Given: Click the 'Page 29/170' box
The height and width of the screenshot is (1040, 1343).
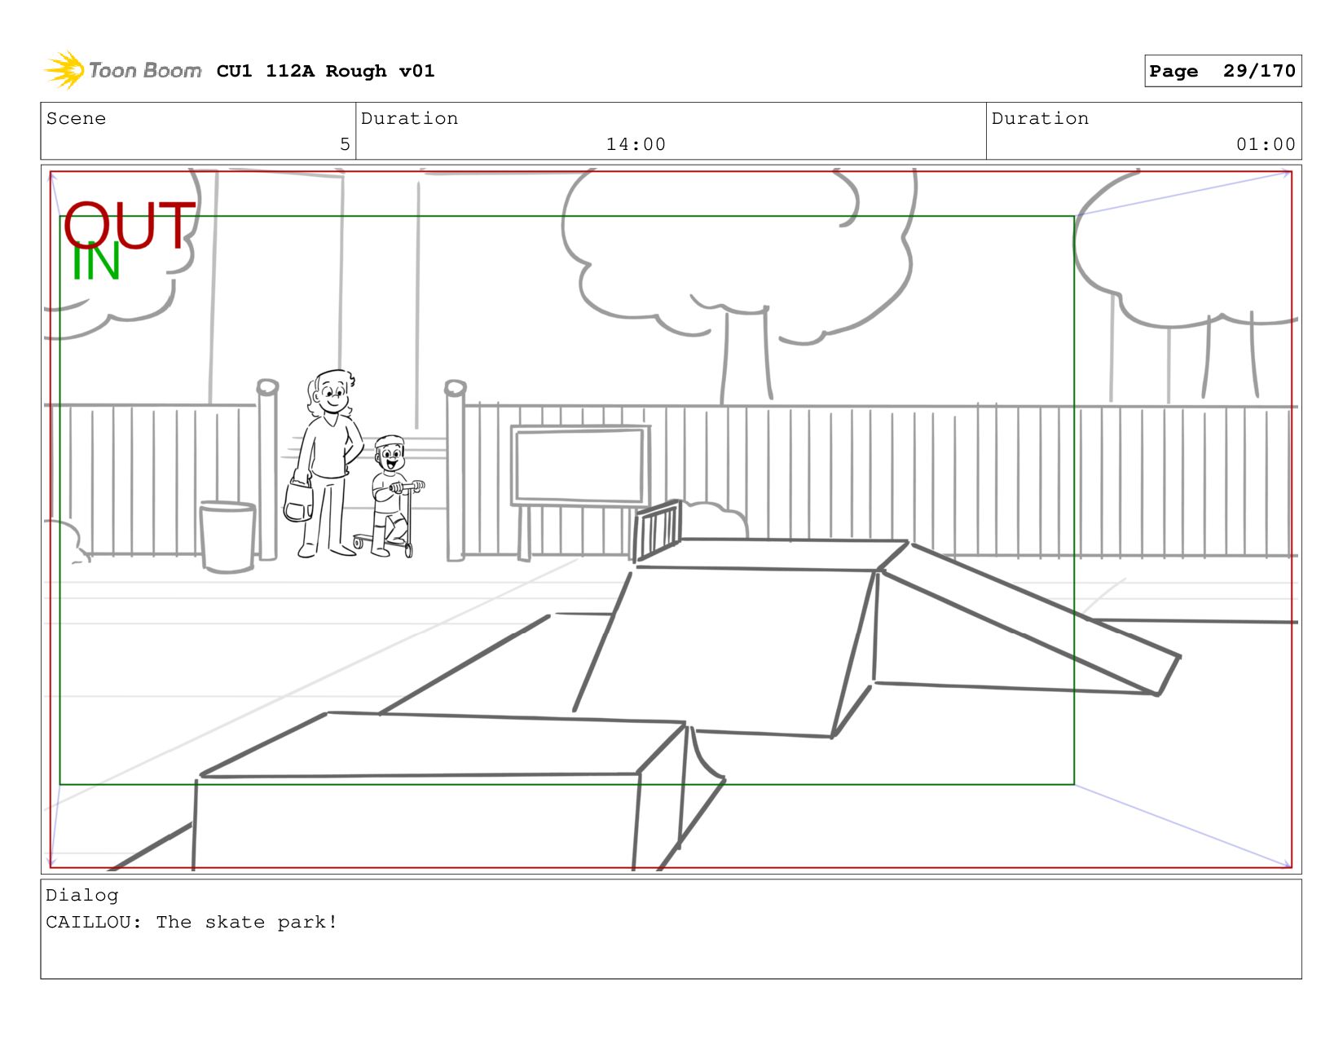Looking at the screenshot, I should click(x=1222, y=71).
